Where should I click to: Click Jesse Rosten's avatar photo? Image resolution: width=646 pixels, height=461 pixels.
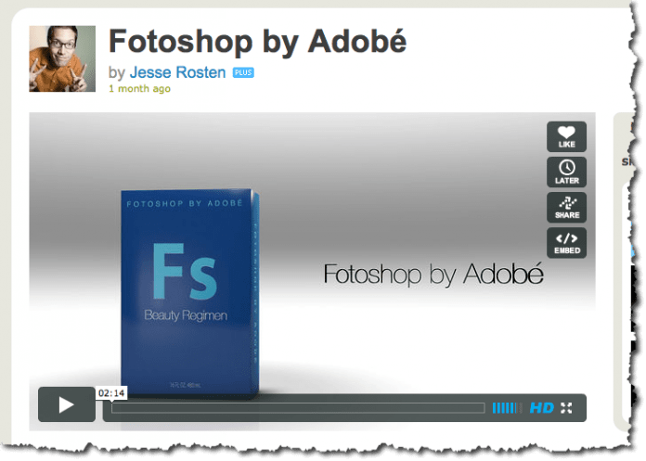click(62, 58)
